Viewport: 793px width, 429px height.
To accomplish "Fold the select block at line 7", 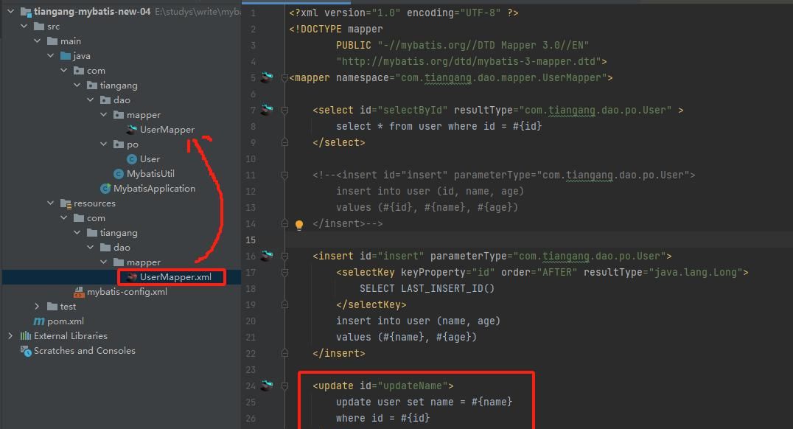I will tap(285, 110).
